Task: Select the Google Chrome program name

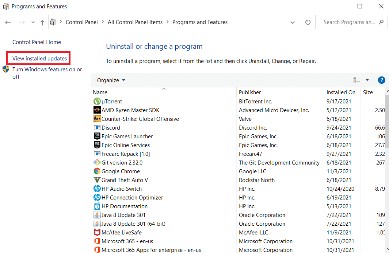Action: tap(121, 171)
